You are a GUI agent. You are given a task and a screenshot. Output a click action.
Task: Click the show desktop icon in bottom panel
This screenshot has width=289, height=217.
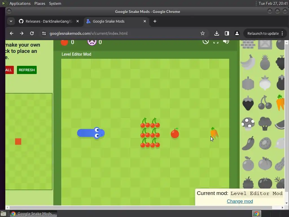pos(3,214)
